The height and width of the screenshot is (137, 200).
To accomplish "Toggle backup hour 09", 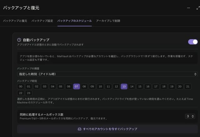I will (x=92, y=87).
